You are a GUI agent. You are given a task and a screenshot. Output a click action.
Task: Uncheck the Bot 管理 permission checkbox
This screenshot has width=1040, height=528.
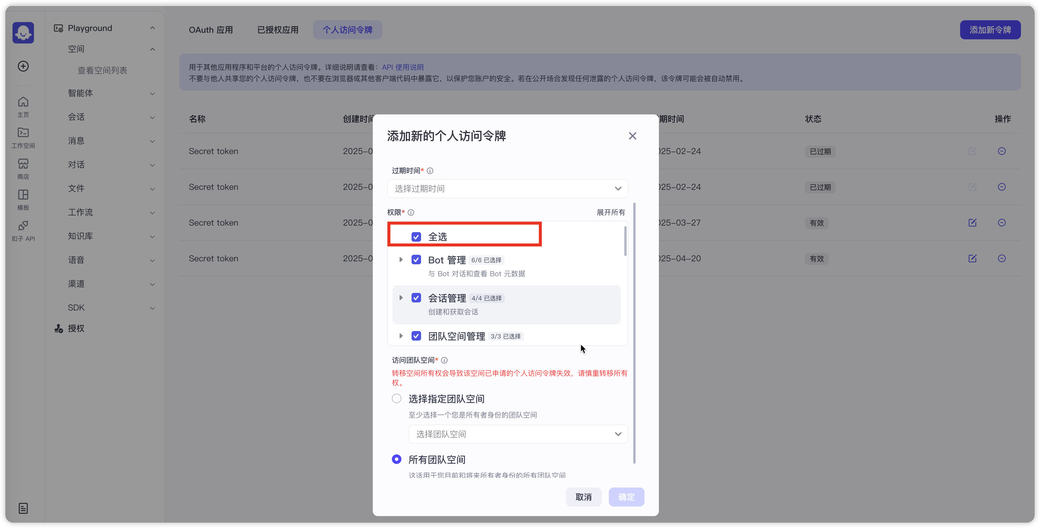click(x=416, y=260)
